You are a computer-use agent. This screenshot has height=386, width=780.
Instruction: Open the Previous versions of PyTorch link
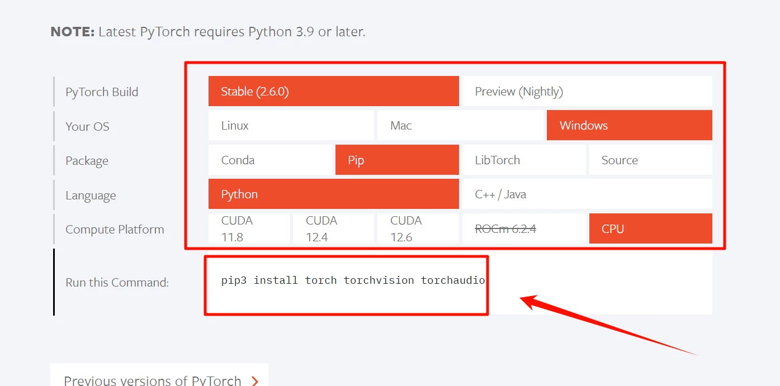pyautogui.click(x=153, y=380)
